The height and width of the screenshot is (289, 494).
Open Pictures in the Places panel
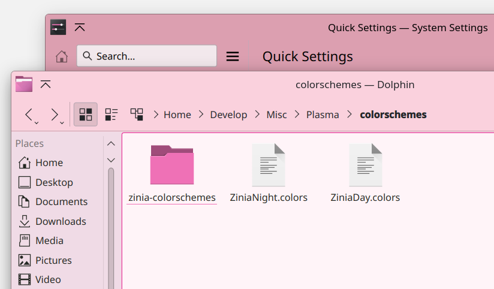click(x=46, y=260)
